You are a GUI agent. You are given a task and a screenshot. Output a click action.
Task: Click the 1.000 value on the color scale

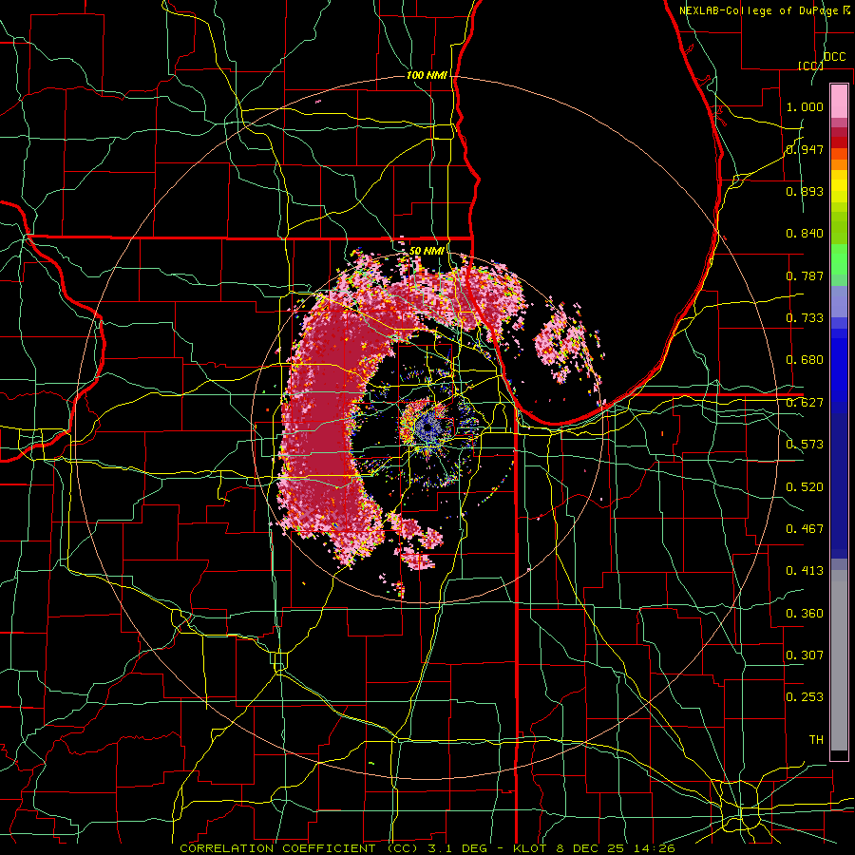point(805,106)
